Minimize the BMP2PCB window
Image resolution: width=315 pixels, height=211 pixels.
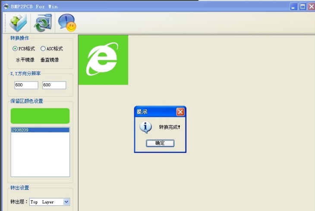click(293, 7)
